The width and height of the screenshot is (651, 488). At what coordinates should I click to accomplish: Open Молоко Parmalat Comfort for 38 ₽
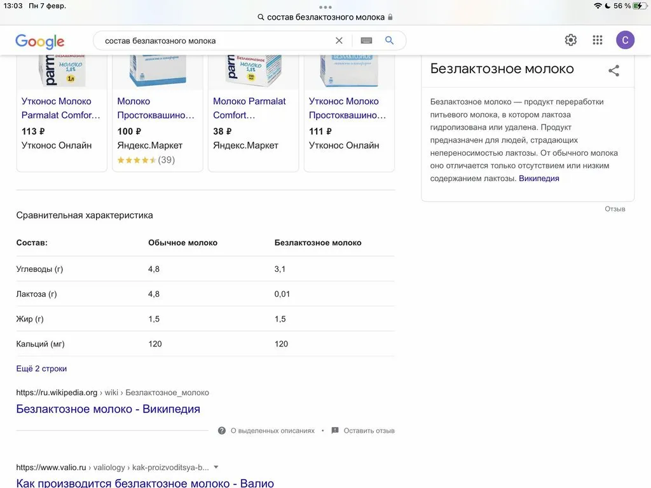[x=250, y=108]
